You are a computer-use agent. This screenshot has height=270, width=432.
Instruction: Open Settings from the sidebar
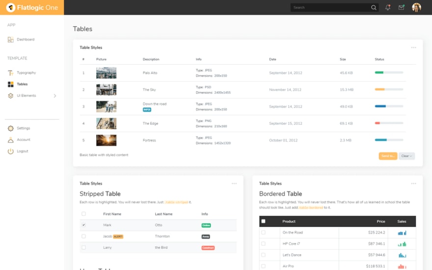(x=24, y=129)
